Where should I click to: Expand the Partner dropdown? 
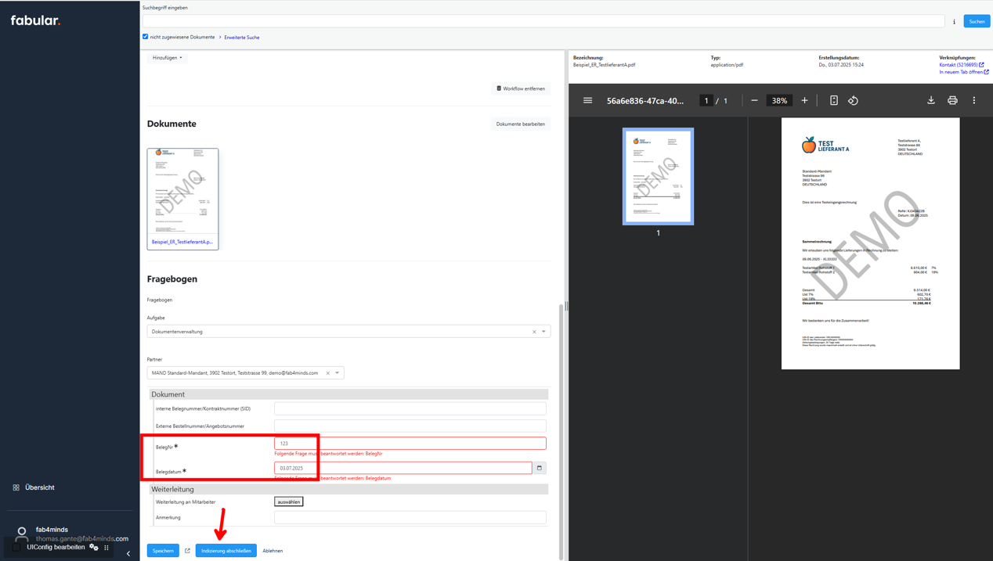(x=338, y=373)
